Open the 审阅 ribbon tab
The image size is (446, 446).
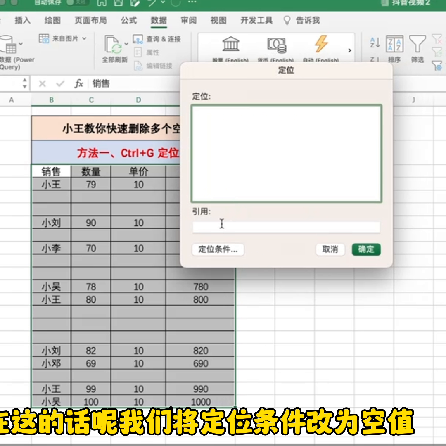tap(189, 20)
